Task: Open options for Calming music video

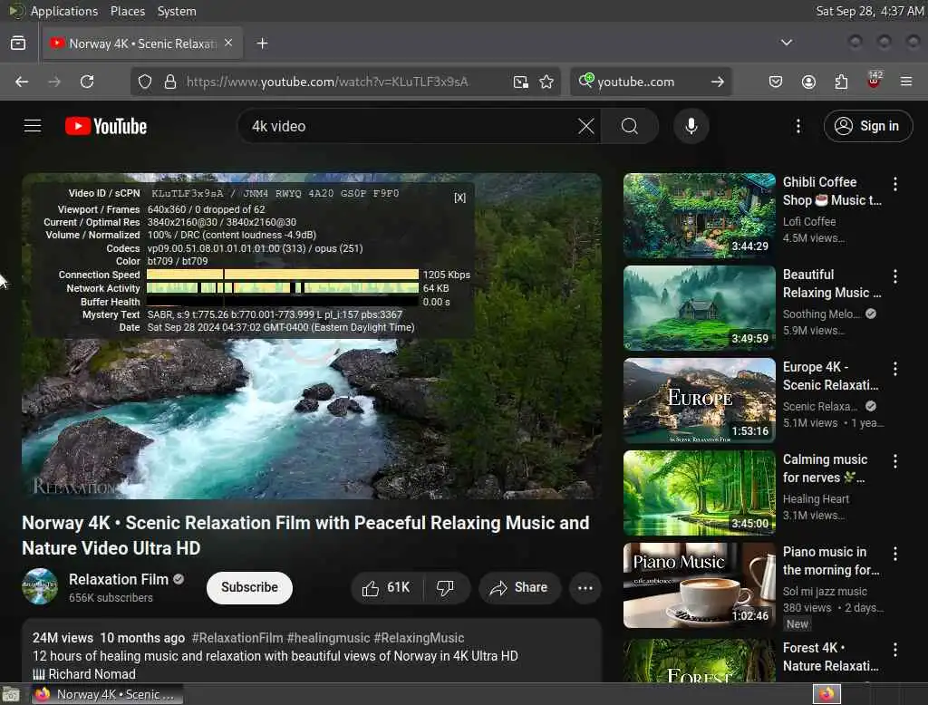Action: point(894,461)
